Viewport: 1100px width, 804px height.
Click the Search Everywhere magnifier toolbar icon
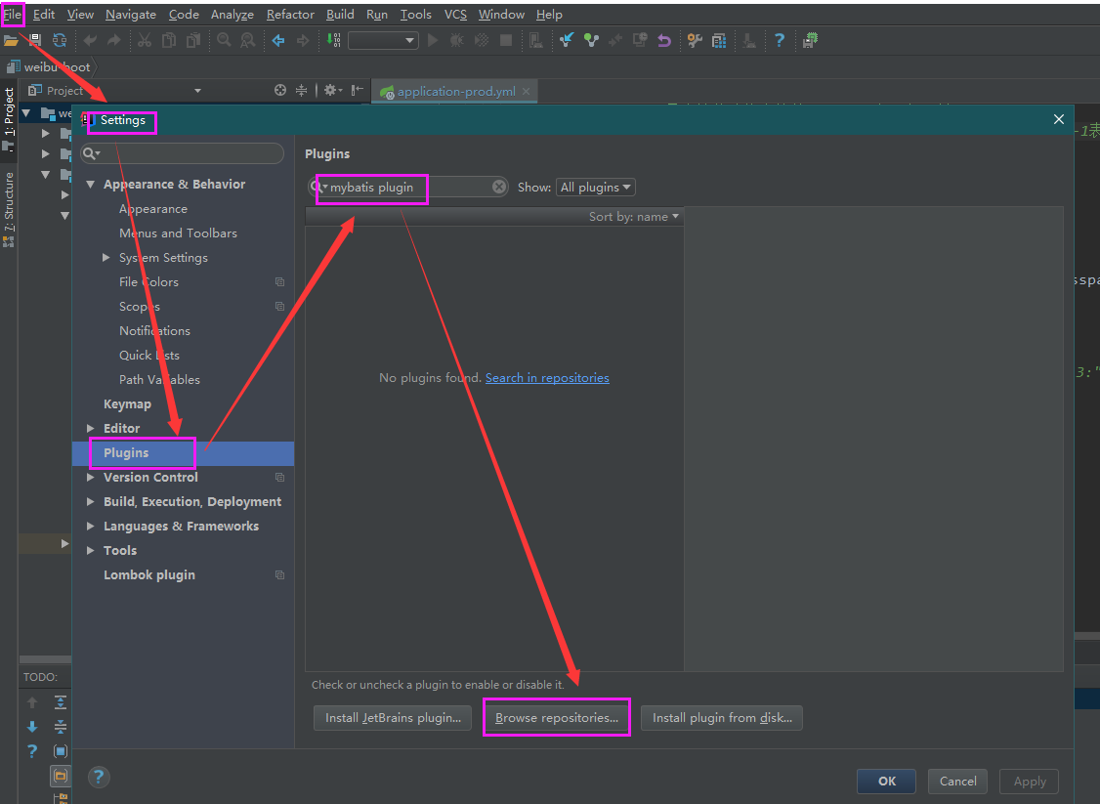point(224,40)
